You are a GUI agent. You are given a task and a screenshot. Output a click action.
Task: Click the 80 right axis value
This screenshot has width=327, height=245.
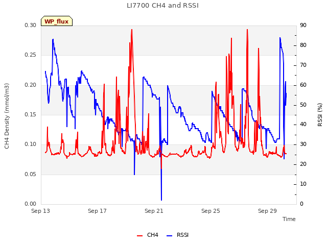[x=303, y=45]
